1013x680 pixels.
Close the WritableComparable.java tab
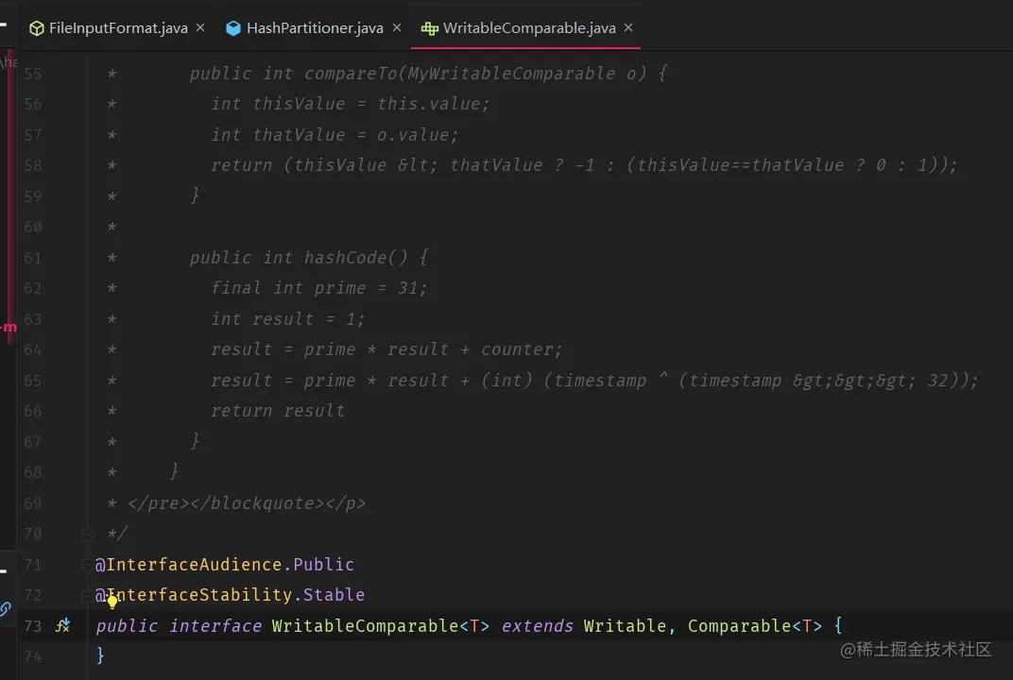pos(628,27)
